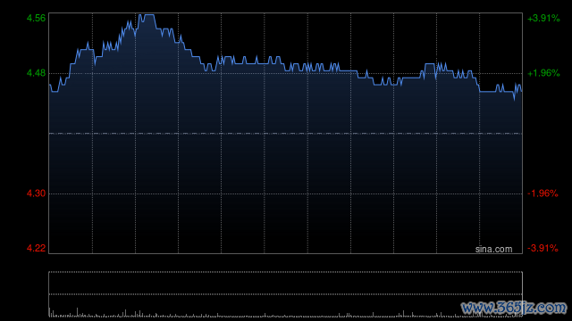Click the 4.48 price axis label
Screen dimensions: 572x321
(36, 73)
